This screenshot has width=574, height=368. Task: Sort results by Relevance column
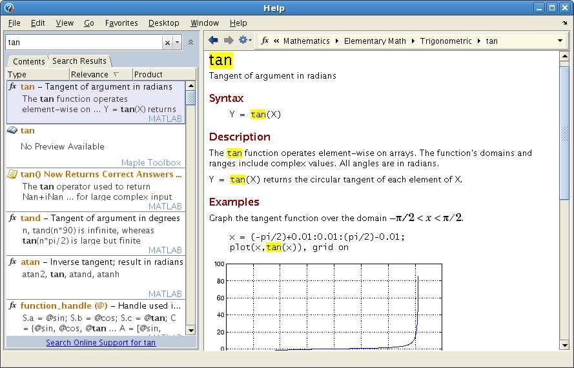(101, 75)
